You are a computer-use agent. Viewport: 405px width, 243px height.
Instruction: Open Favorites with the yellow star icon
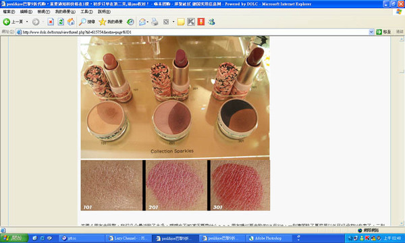click(111, 22)
